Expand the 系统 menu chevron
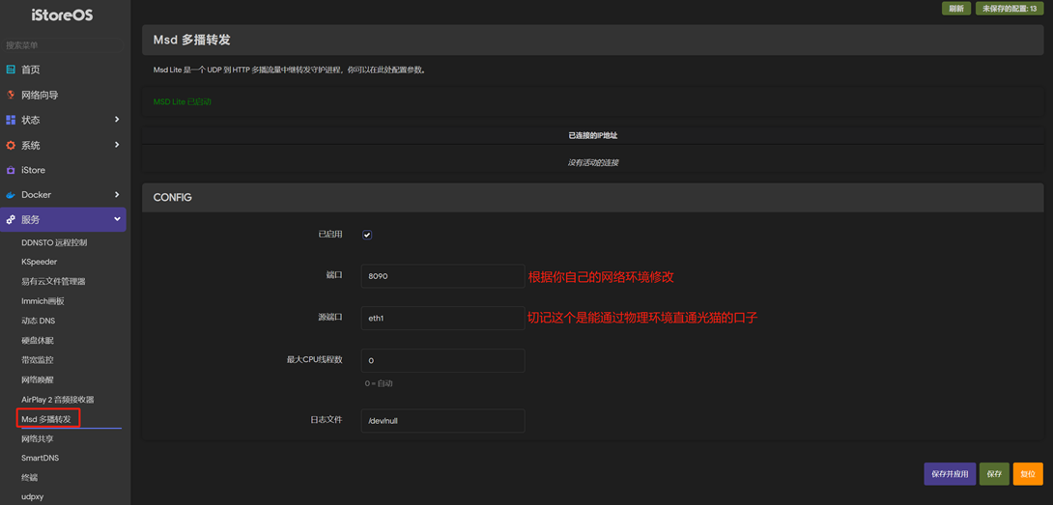 click(117, 145)
